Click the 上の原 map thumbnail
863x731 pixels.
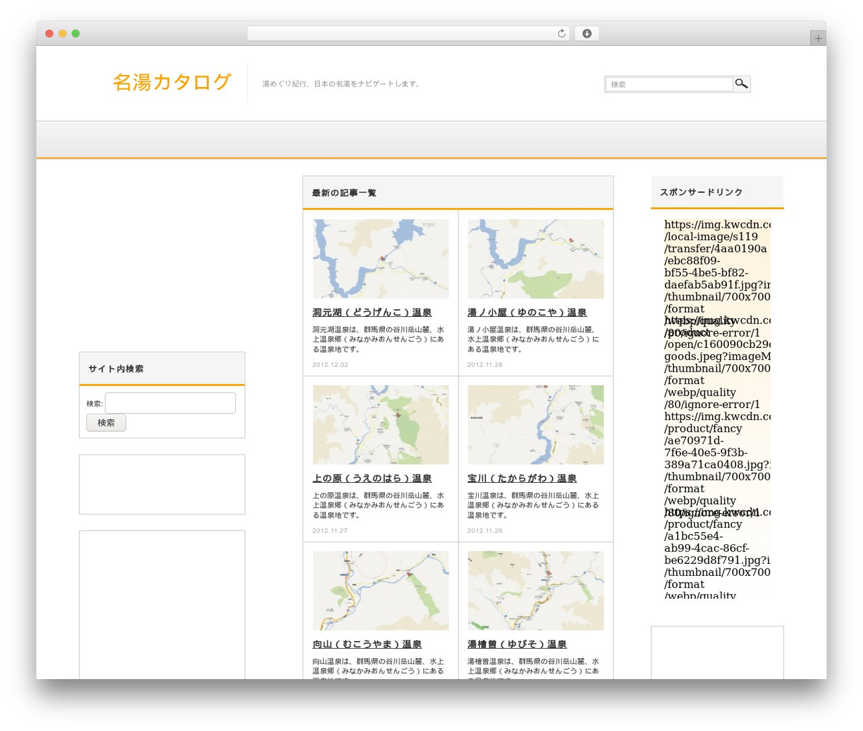(x=381, y=425)
